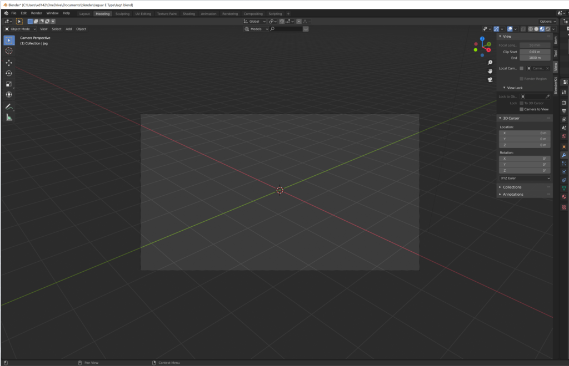Open the Modifier wrench properties tab

click(x=564, y=155)
